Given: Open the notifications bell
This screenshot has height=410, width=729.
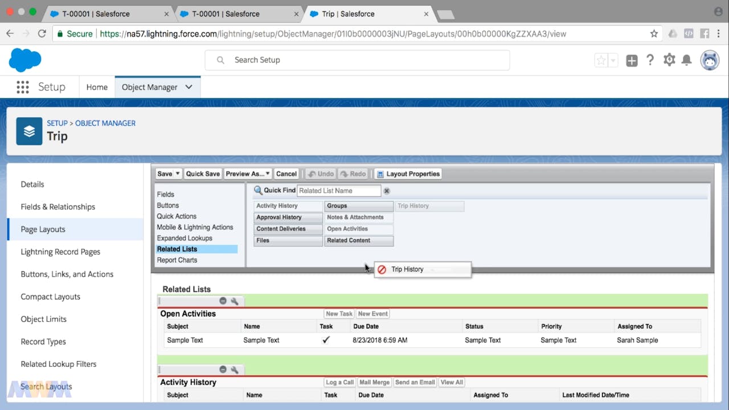Looking at the screenshot, I should pyautogui.click(x=687, y=60).
